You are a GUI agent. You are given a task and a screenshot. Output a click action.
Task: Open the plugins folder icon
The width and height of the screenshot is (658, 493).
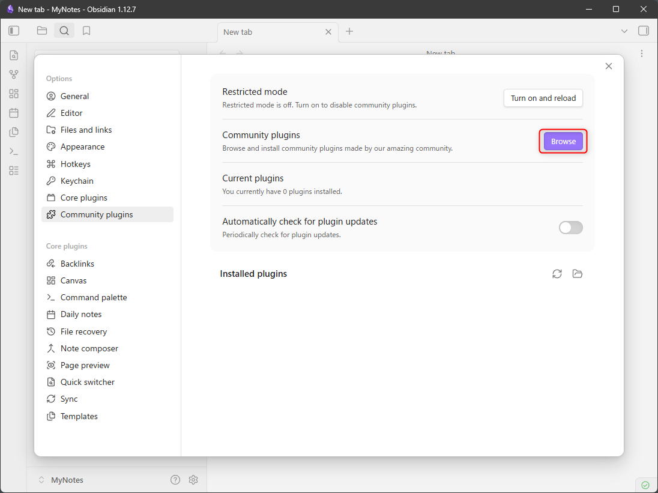pos(578,274)
